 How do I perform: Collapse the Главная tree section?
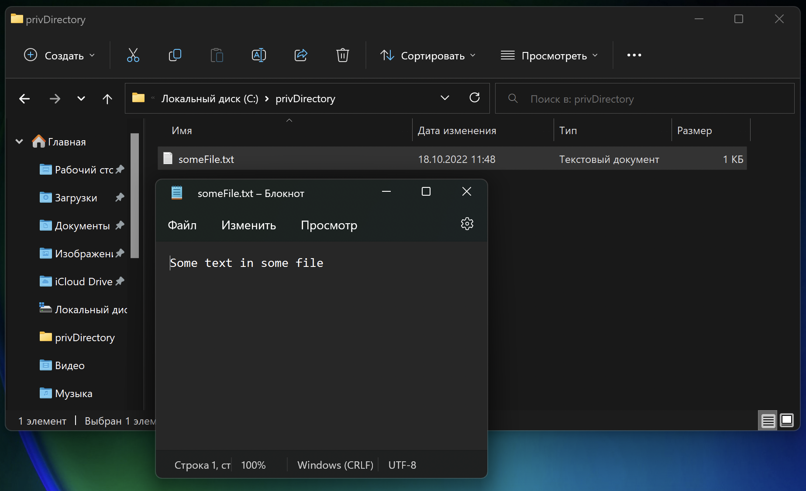click(19, 142)
